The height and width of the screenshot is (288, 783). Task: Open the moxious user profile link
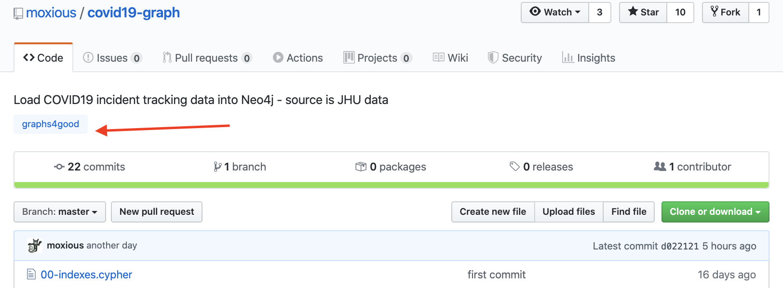tap(51, 13)
